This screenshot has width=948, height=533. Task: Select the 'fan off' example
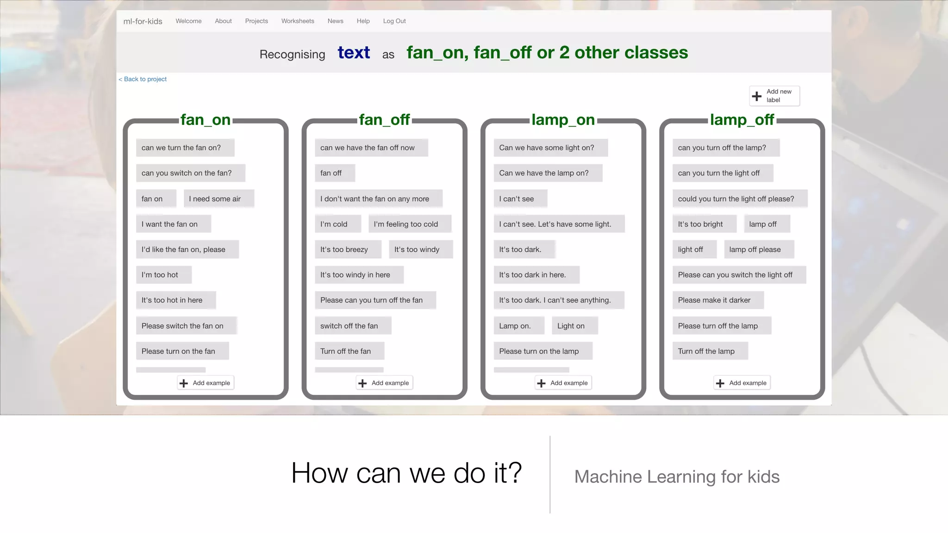point(335,173)
